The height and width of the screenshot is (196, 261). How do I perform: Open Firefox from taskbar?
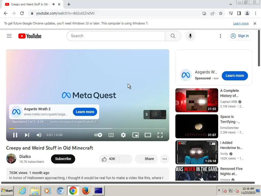tap(86, 190)
